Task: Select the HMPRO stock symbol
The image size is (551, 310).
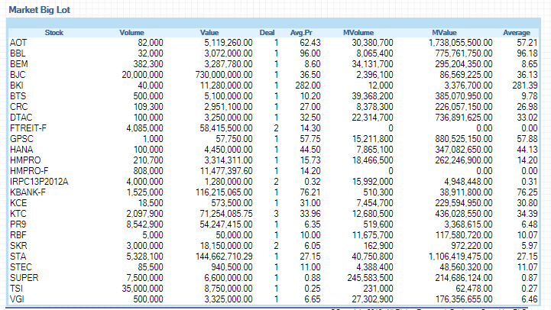Action: point(25,160)
